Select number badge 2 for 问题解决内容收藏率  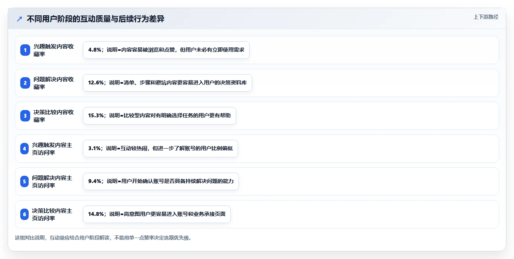(x=25, y=83)
